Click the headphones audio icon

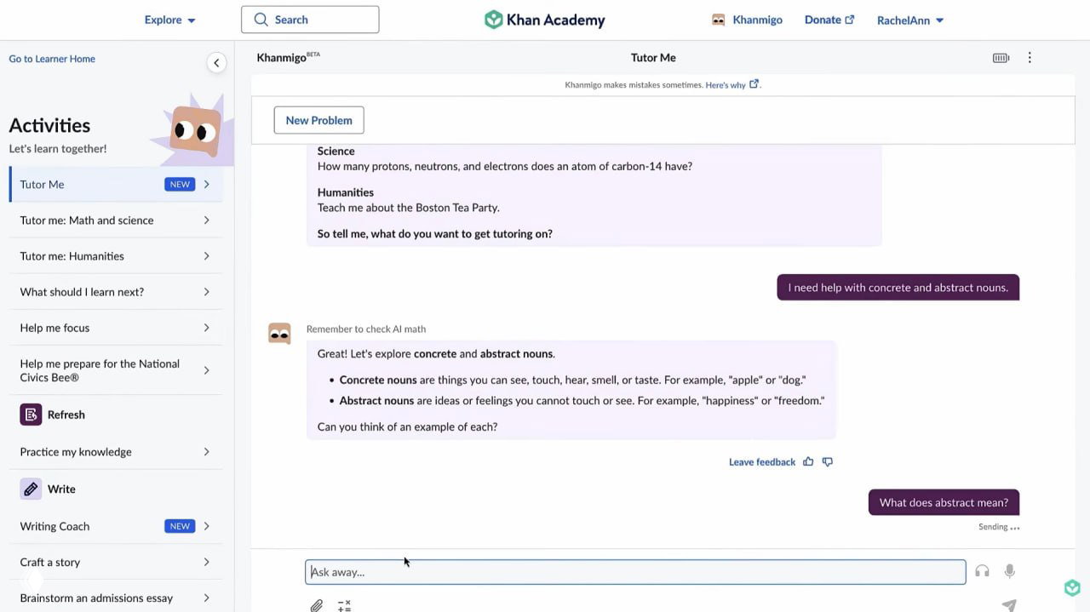(x=982, y=571)
